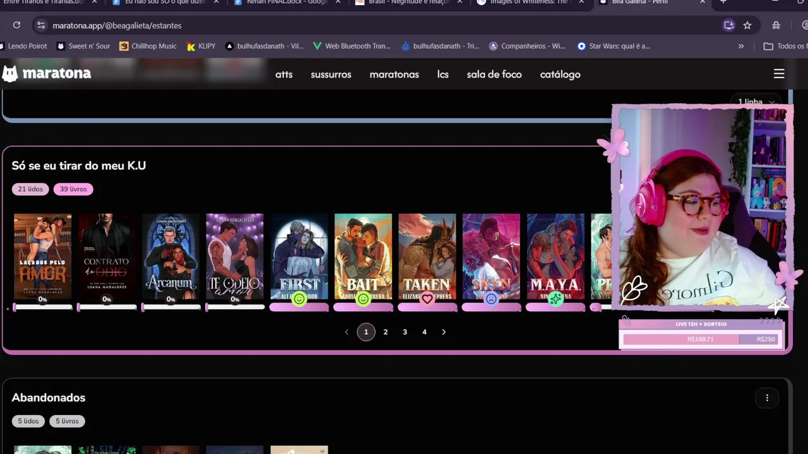
Task: View site information icon in the address bar
Action: (41, 25)
